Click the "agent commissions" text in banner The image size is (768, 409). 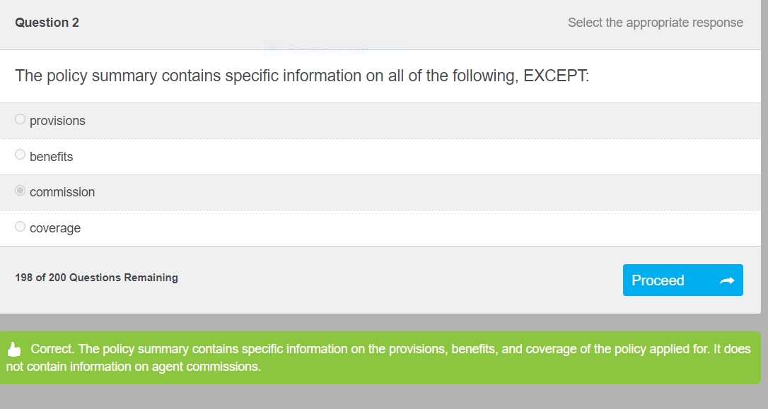(205, 367)
